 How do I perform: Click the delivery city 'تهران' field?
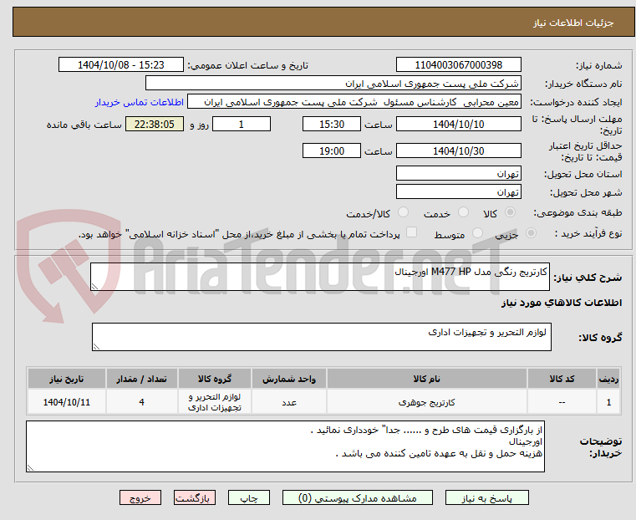pos(458,191)
